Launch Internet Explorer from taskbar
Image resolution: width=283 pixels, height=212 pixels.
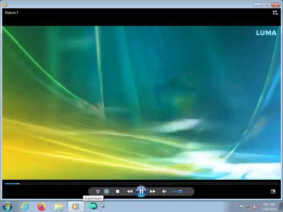click(25, 206)
